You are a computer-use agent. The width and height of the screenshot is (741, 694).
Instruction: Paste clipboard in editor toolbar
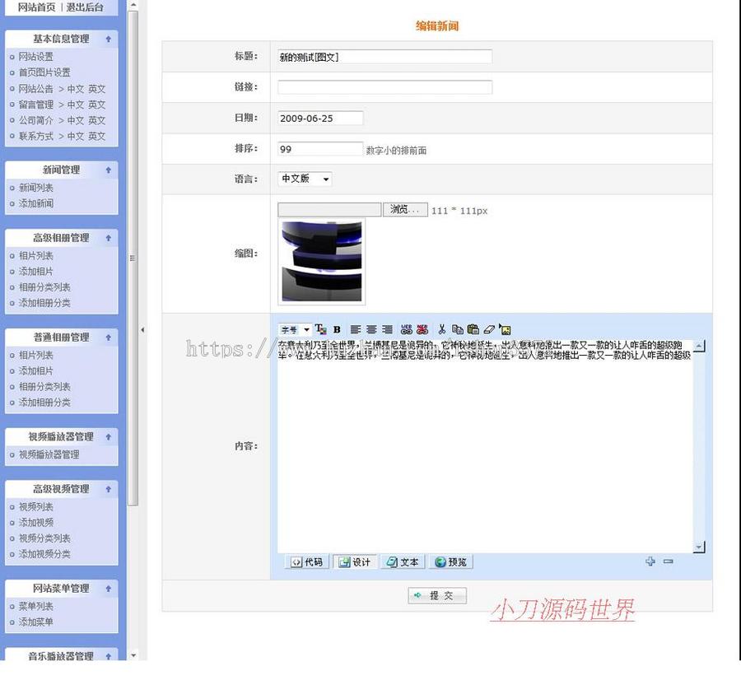click(x=473, y=329)
